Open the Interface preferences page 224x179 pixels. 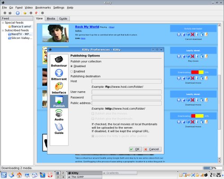coord(59,88)
